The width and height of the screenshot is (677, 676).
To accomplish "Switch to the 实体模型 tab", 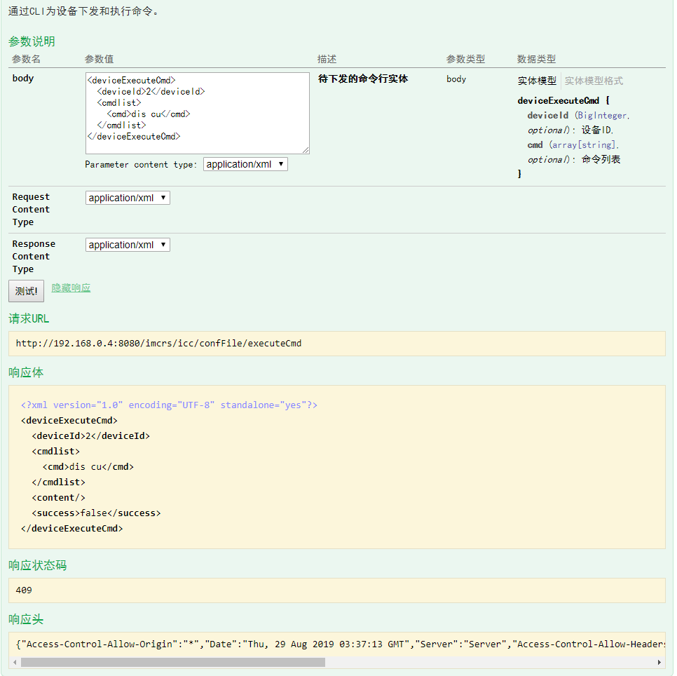I will coord(537,81).
